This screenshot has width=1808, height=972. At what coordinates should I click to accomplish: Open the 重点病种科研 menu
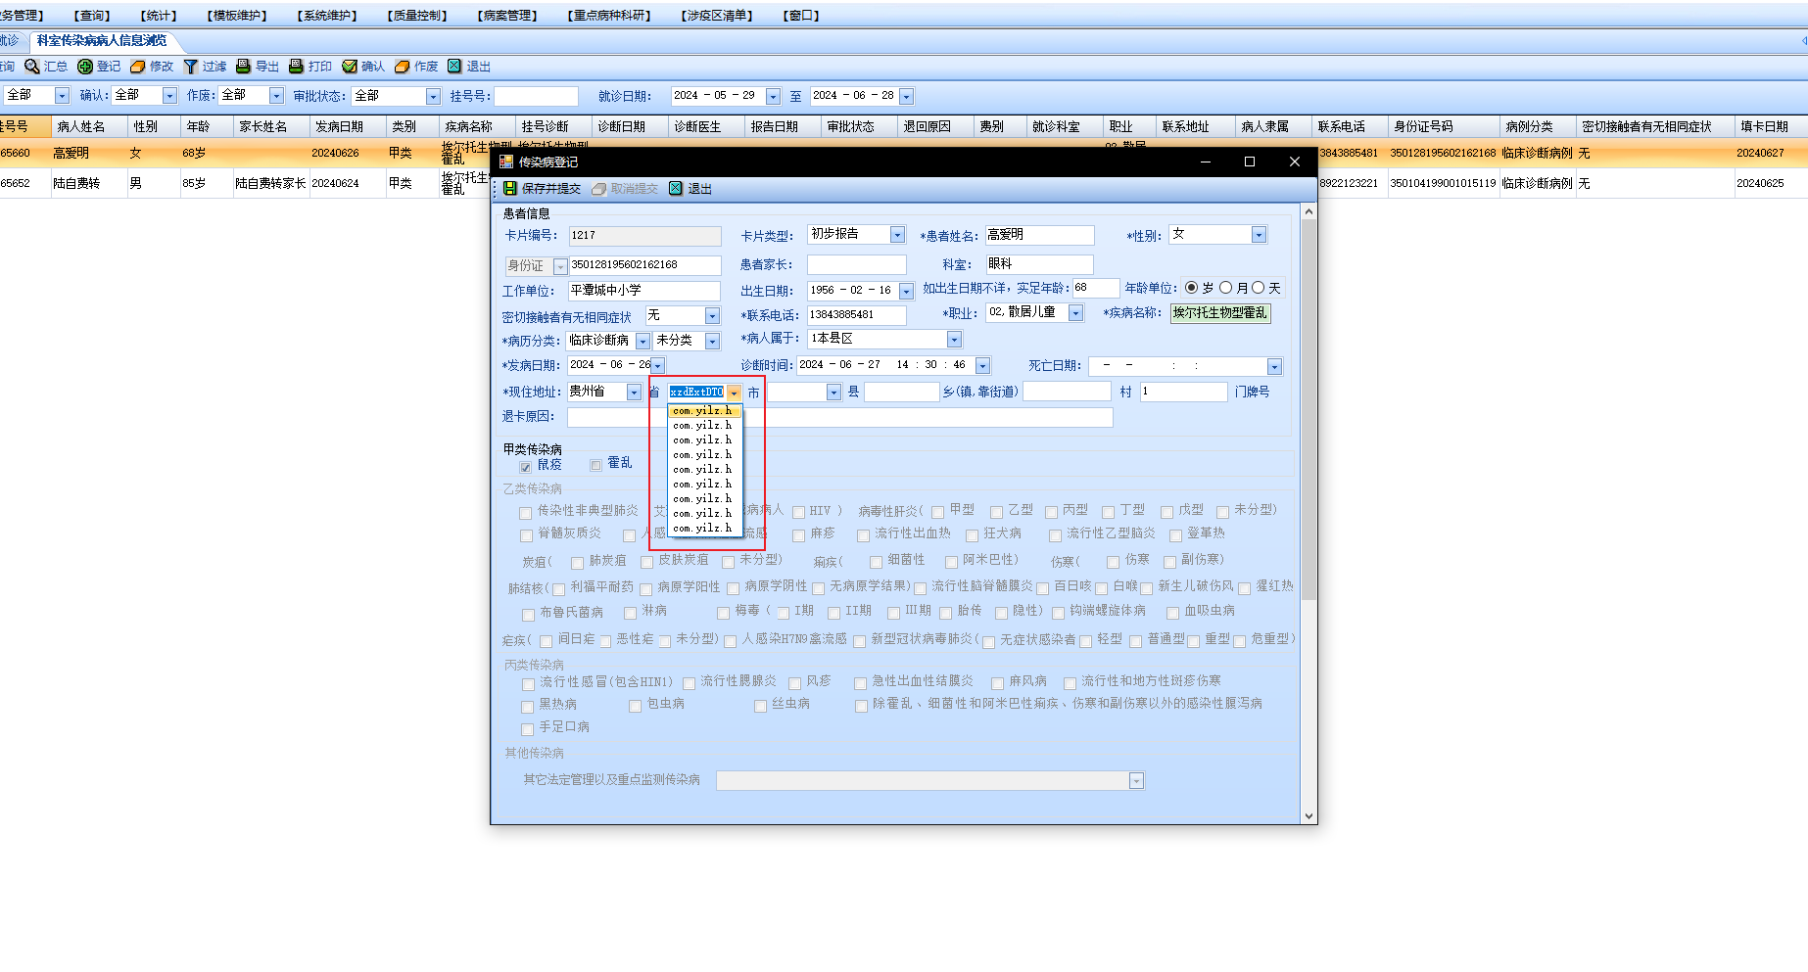coord(609,16)
